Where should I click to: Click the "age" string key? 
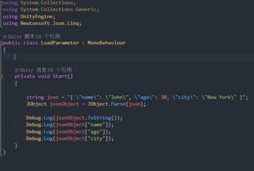point(95,132)
